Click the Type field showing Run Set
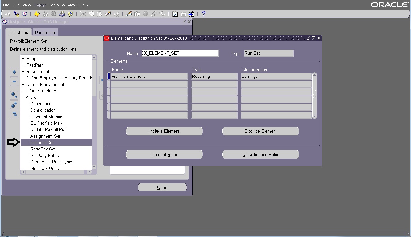Image resolution: width=411 pixels, height=237 pixels. tap(269, 53)
